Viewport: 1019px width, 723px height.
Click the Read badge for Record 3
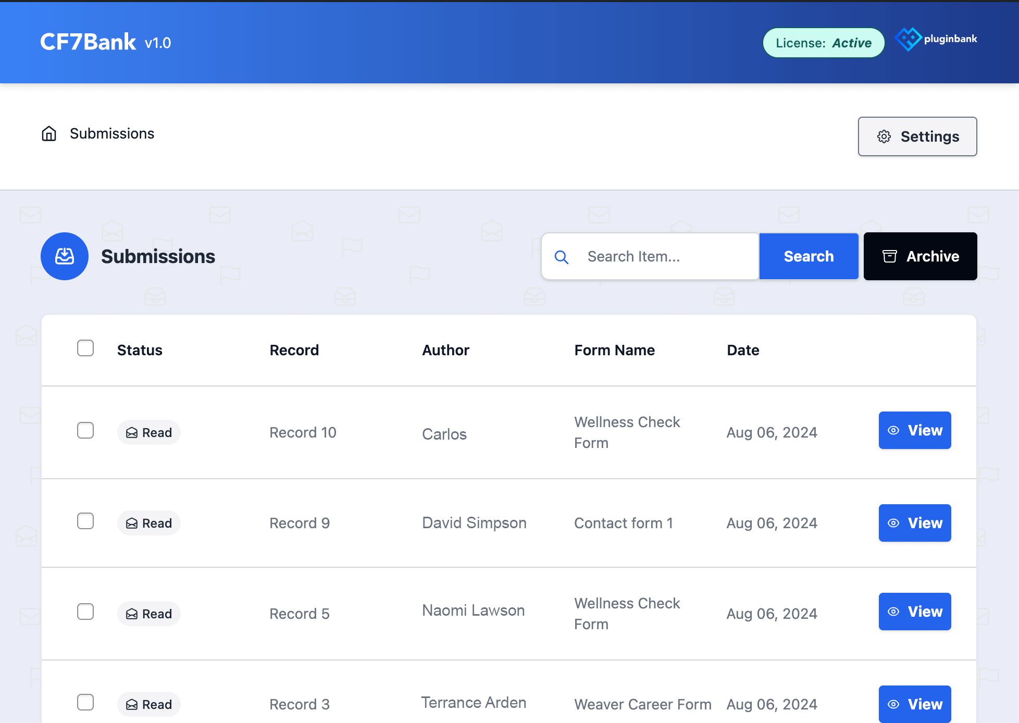click(149, 704)
